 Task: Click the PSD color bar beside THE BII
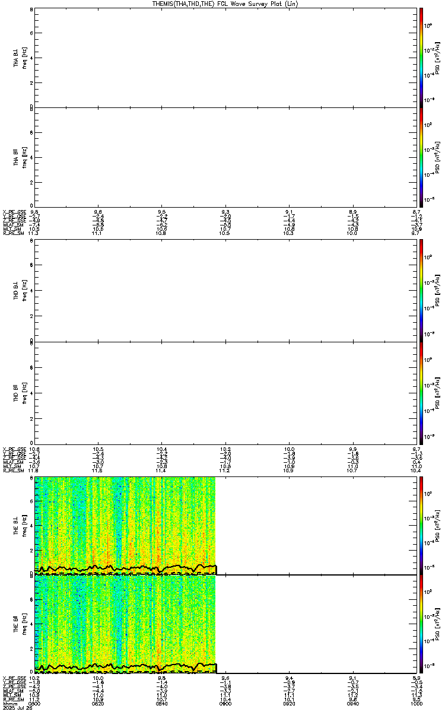pyautogui.click(x=421, y=624)
